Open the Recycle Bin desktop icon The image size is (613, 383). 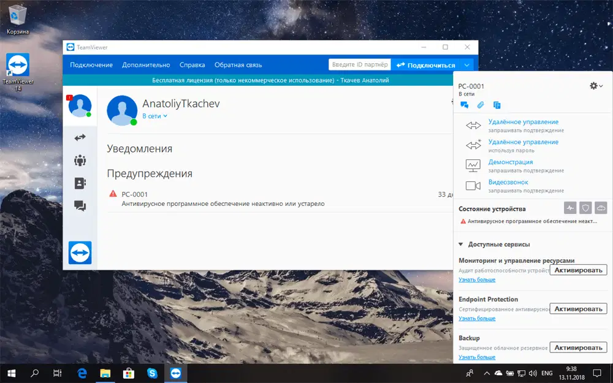[x=17, y=20]
